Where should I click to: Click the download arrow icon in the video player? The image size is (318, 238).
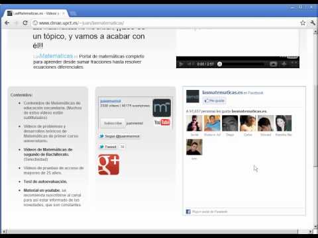tap(284, 64)
